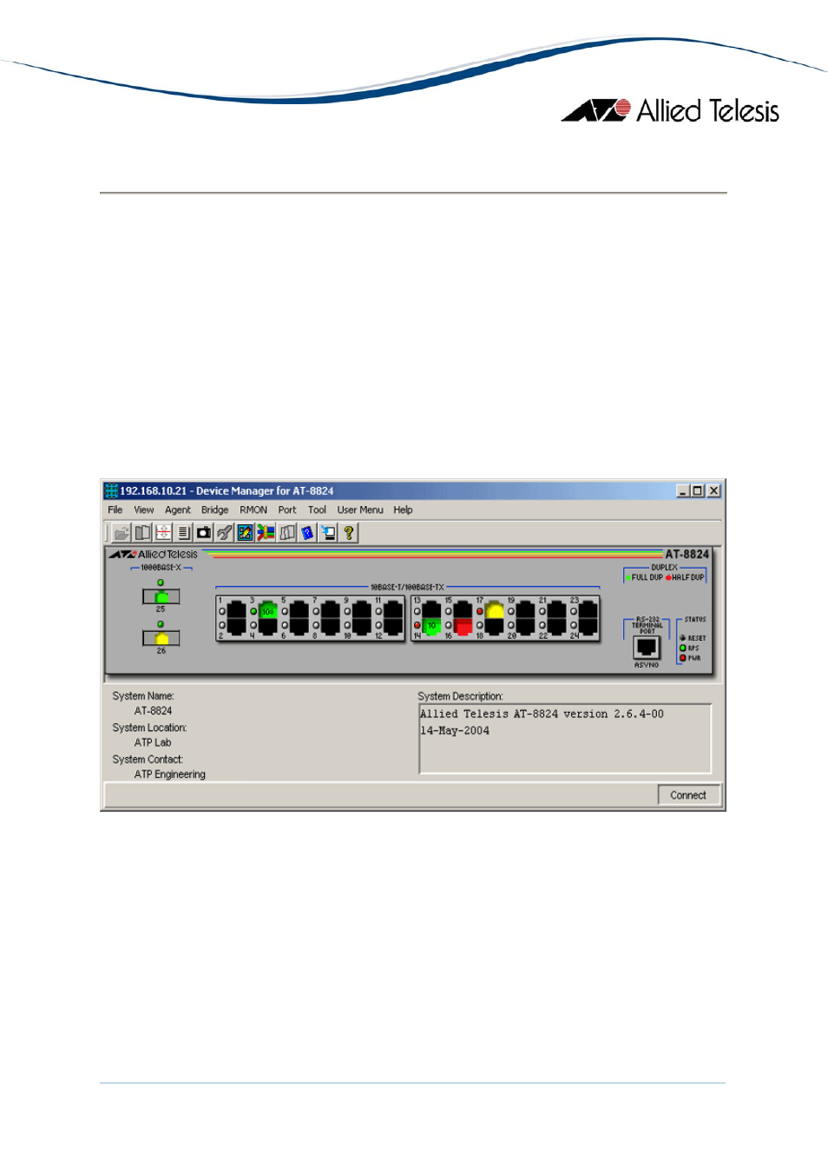828x1172 pixels.
Task: Select green port 3 showing 100
Action: coord(267,609)
